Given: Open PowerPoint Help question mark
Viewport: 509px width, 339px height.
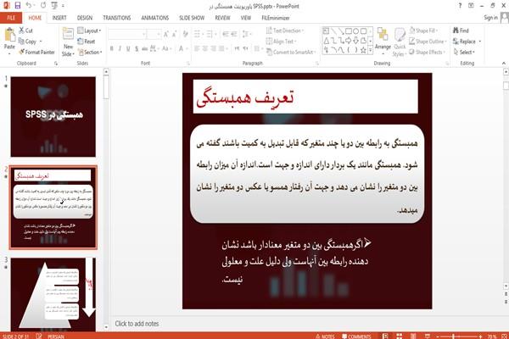Looking at the screenshot, I should pyautogui.click(x=460, y=6).
